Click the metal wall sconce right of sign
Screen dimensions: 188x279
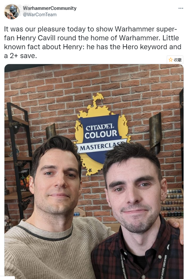point(155,133)
